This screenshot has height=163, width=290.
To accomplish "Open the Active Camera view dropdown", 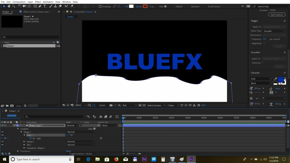I will coord(156,105).
